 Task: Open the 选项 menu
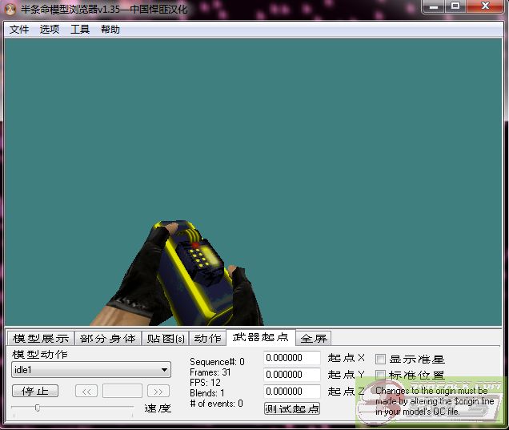pos(50,30)
